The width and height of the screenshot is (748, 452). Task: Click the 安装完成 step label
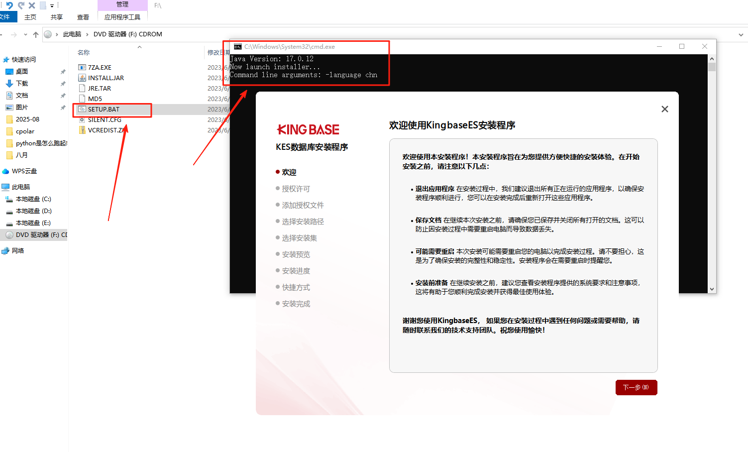[296, 304]
